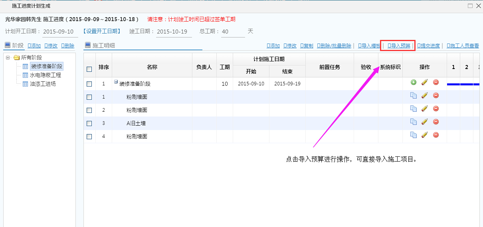The width and height of the screenshot is (483, 227).
Task: Click the red delete icon in row 4
Action: [x=436, y=135]
